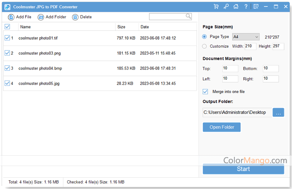Click the custom Height field
292x189 pixels.
click(278, 46)
